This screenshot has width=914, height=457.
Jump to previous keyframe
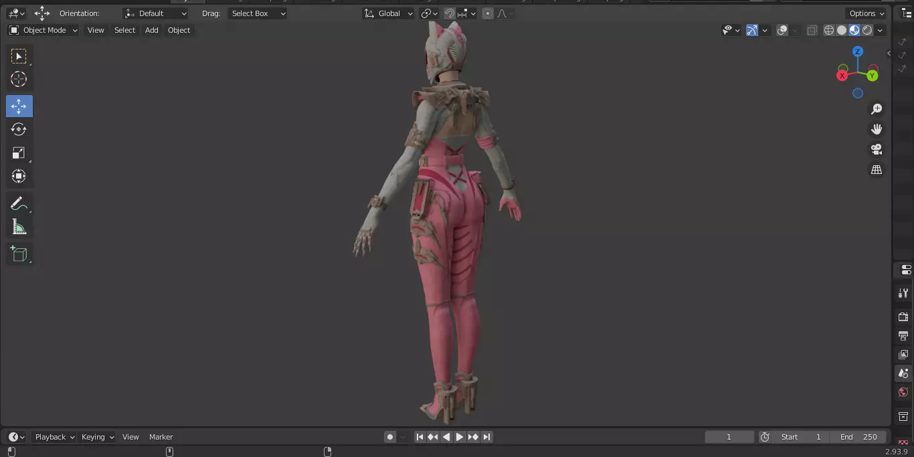[x=433, y=437]
